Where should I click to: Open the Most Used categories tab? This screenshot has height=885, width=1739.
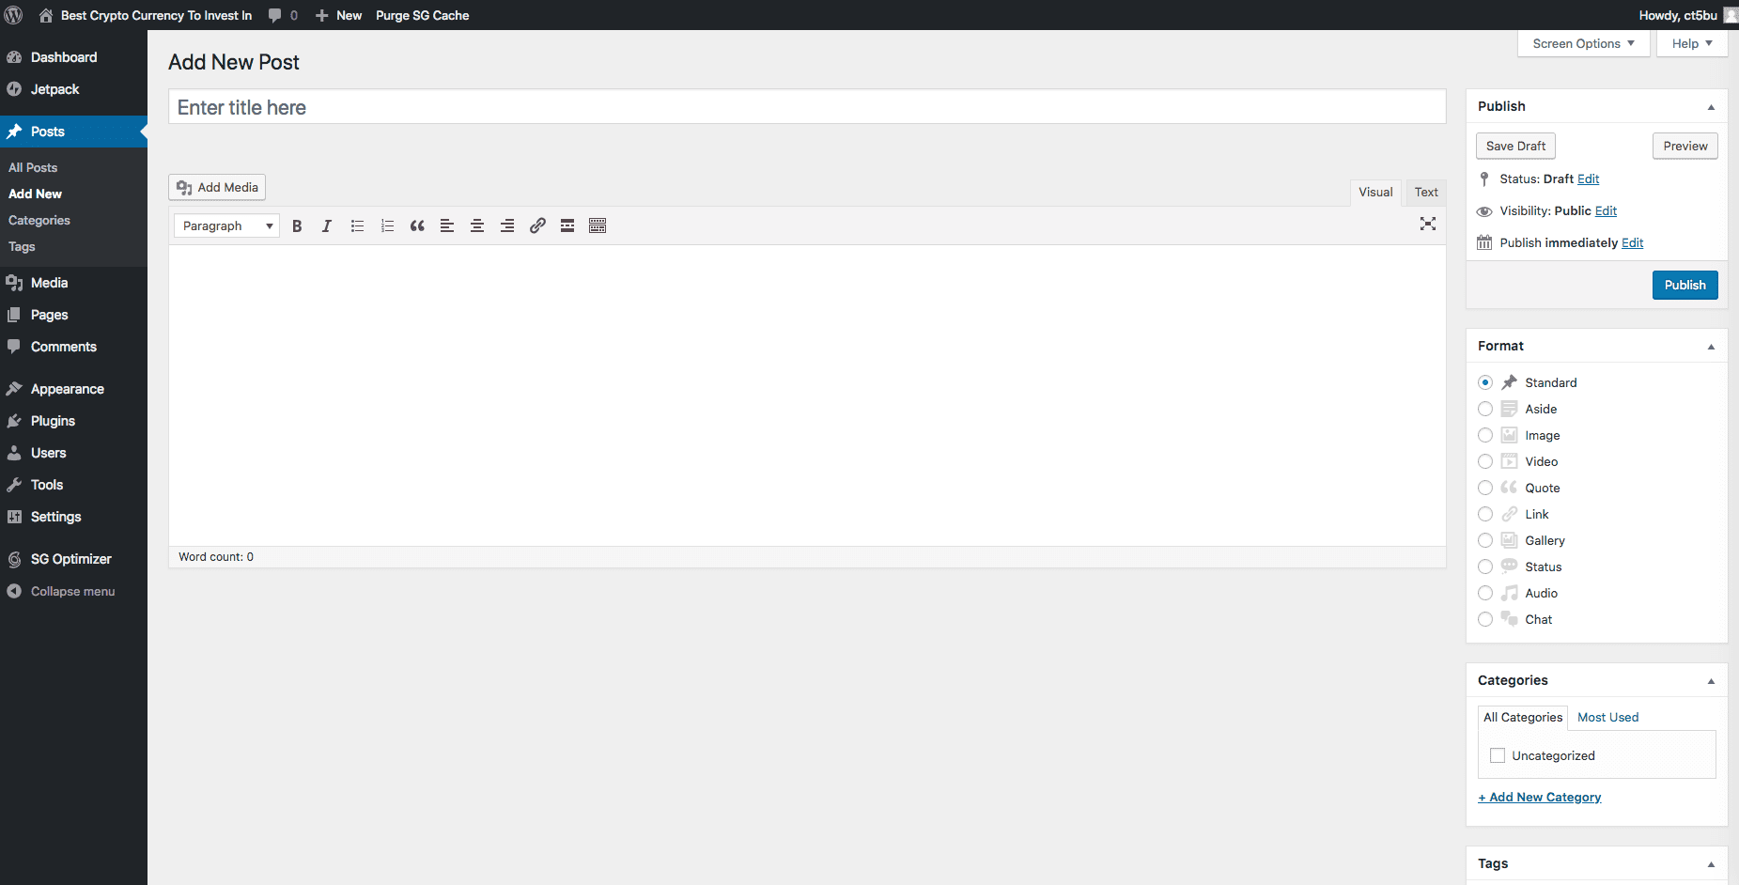coord(1607,717)
